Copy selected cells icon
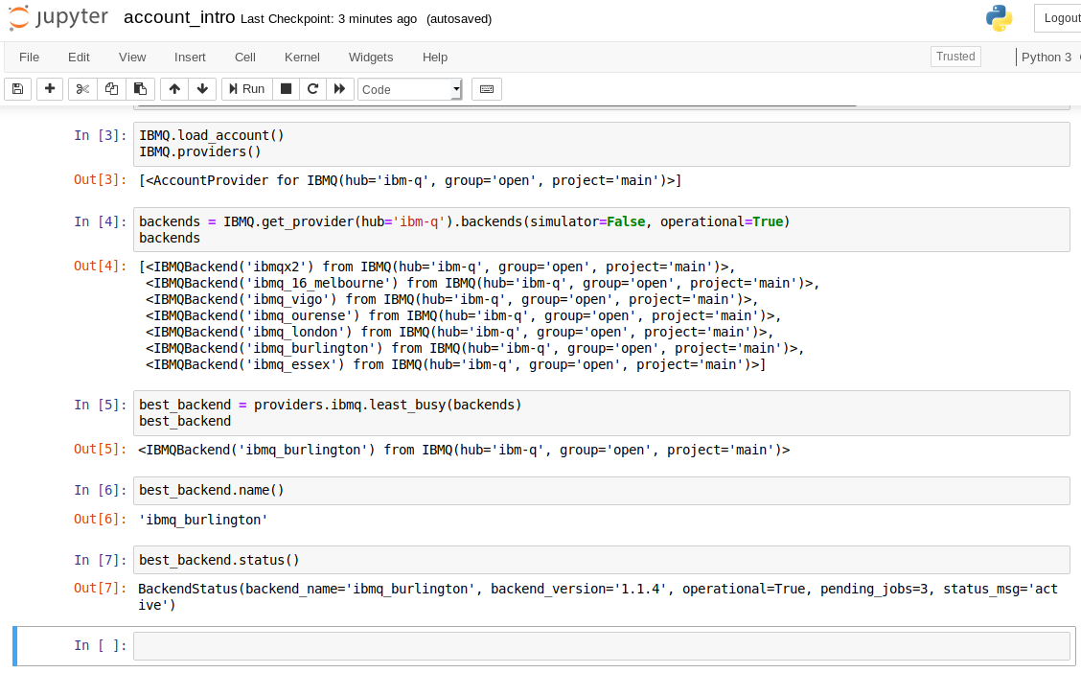Viewport: 1081px width, 673px height. pos(111,89)
